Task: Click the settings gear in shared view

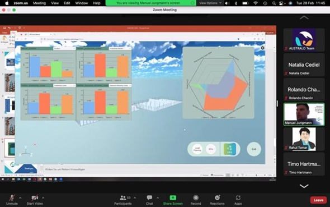Action: point(262,48)
